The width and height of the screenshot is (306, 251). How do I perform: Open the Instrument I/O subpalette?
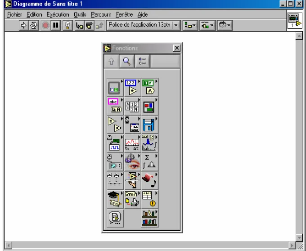coord(115,162)
